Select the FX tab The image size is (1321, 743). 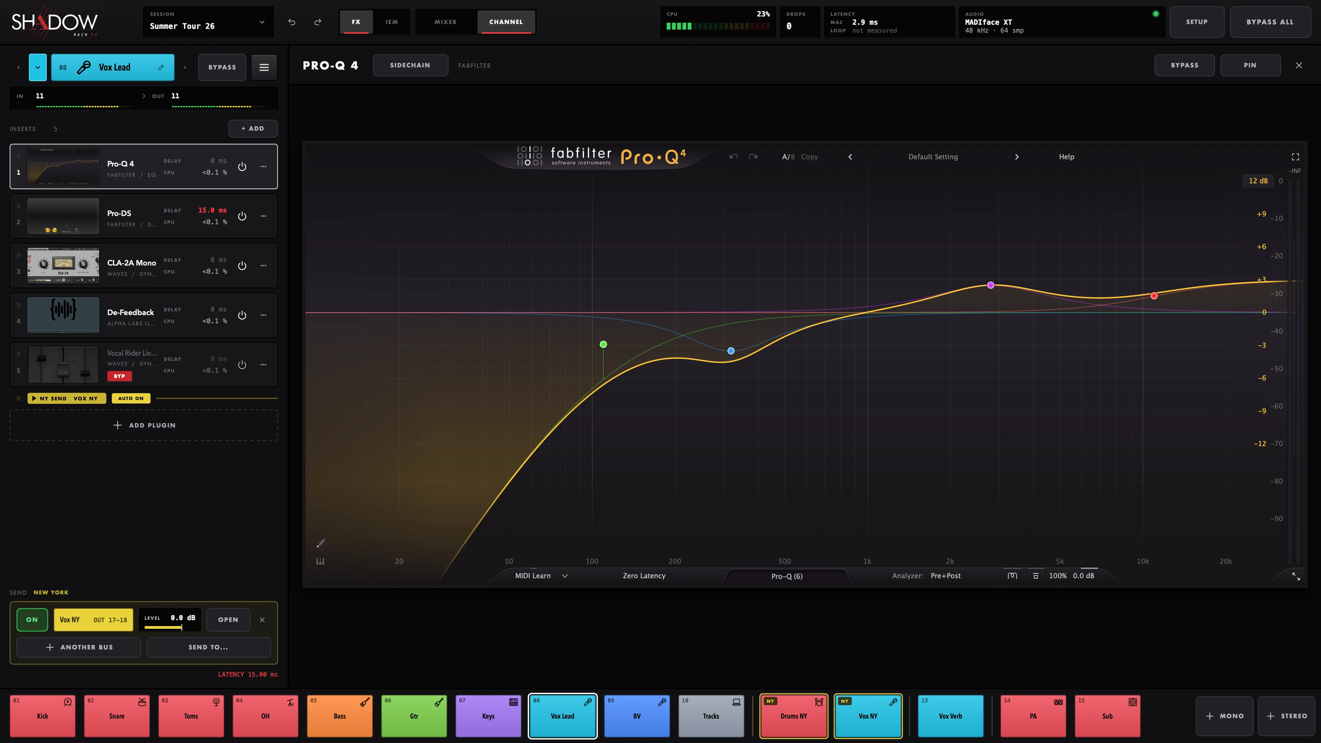pyautogui.click(x=356, y=22)
